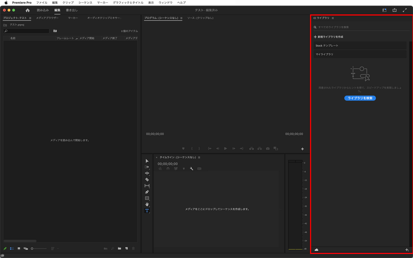Click the 名前 column header

click(13, 38)
